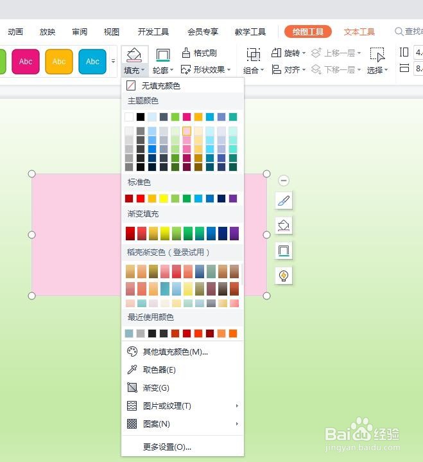The height and width of the screenshot is (462, 423).
Task: Open the Align (对齐) dropdown
Action: coord(304,70)
